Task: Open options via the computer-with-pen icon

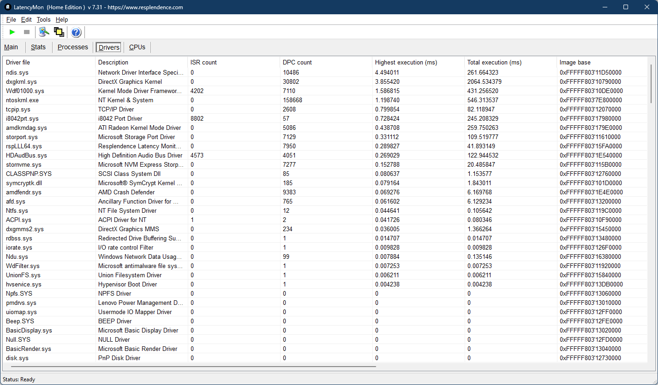Action: coord(44,32)
